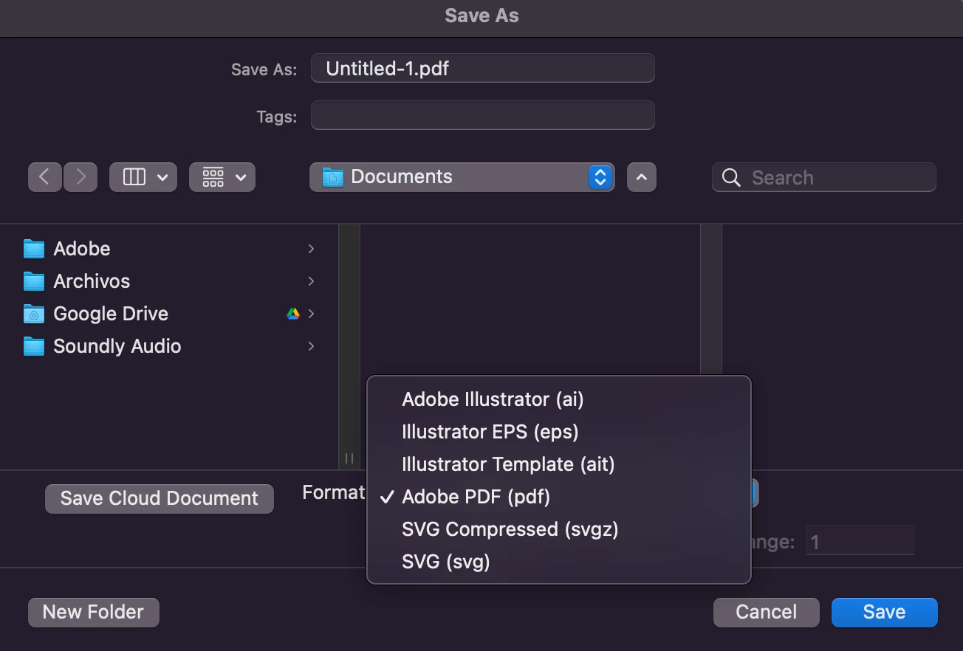This screenshot has width=963, height=651.
Task: Click the Tags input field
Action: tap(483, 116)
